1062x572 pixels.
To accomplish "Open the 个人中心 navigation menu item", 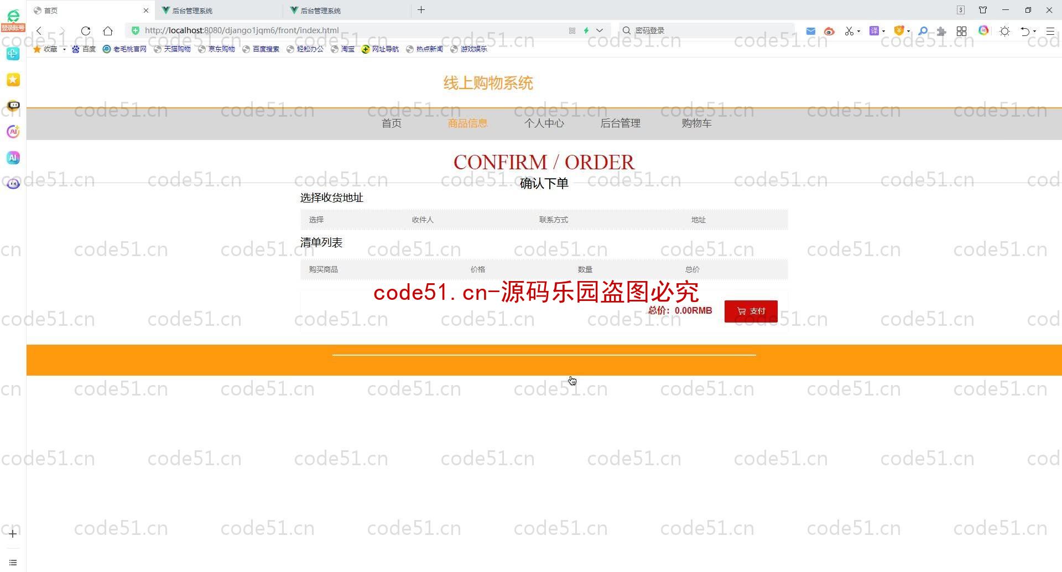I will tap(544, 123).
